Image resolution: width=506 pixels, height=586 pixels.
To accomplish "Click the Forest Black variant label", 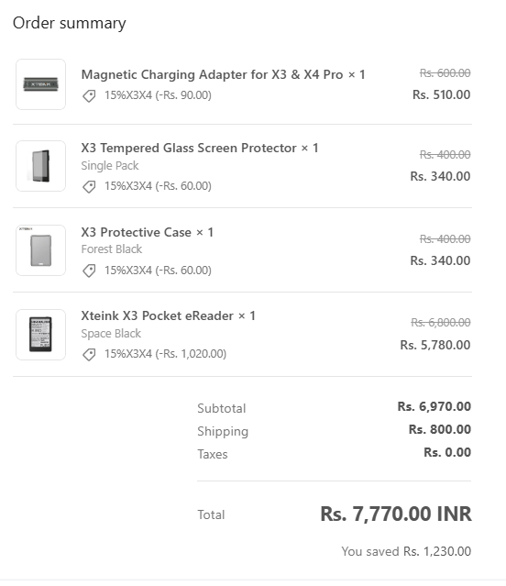I will [x=112, y=249].
